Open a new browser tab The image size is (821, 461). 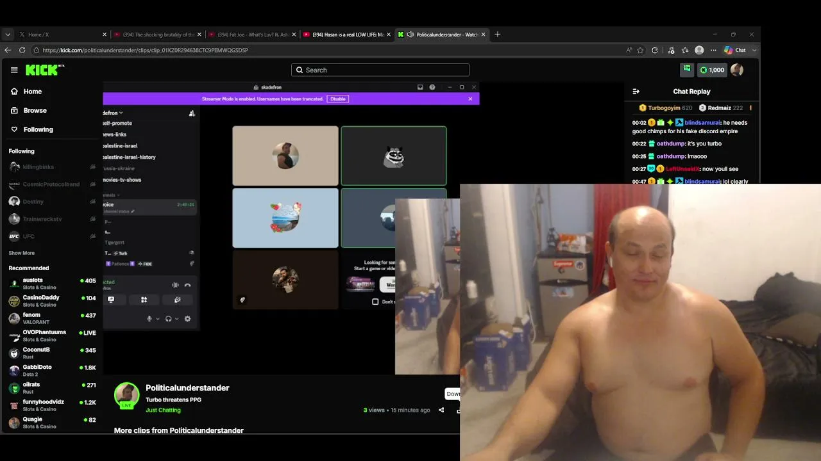click(x=497, y=35)
